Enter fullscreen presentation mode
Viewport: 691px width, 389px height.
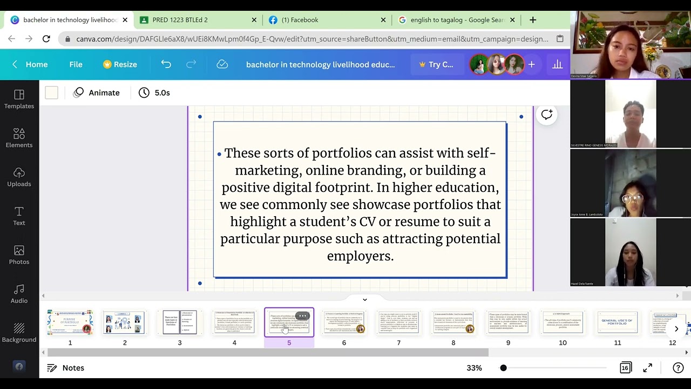point(648,368)
